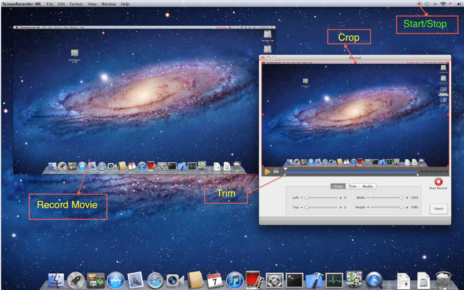This screenshot has height=290, width=464.
Task: Open the Help menu
Action: pyautogui.click(x=125, y=4)
